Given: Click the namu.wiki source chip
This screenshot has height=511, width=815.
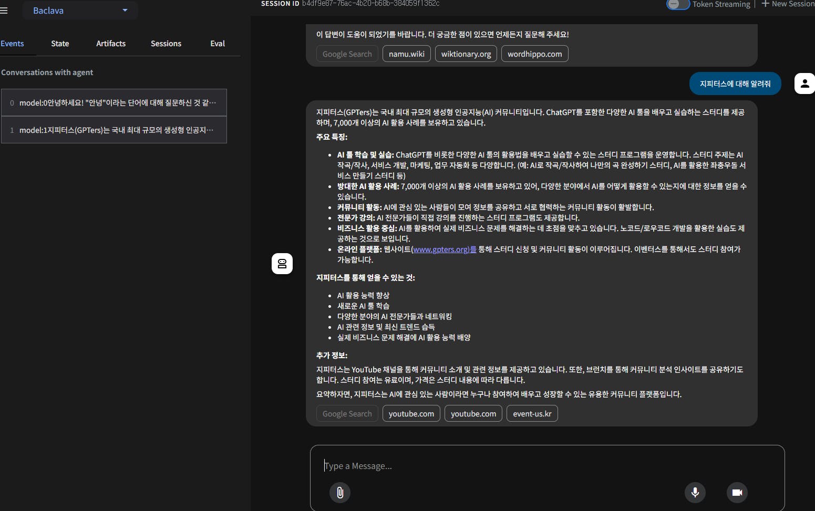Looking at the screenshot, I should click(407, 54).
